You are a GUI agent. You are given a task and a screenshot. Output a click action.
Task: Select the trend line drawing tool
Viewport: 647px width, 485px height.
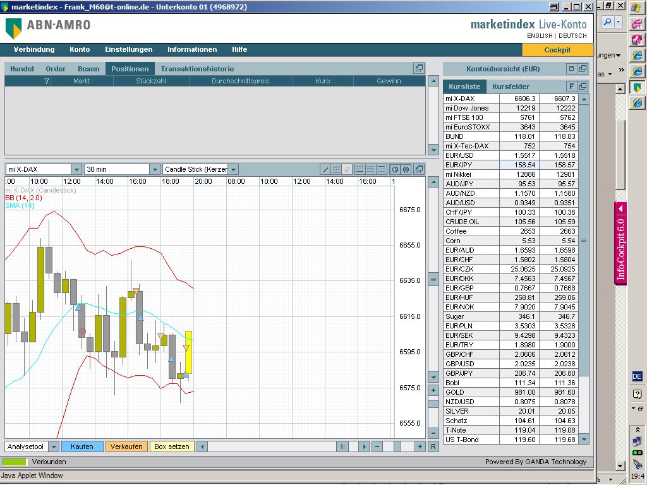(325, 169)
